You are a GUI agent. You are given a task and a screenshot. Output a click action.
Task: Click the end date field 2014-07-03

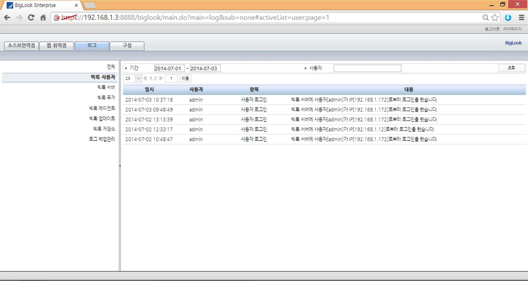205,68
